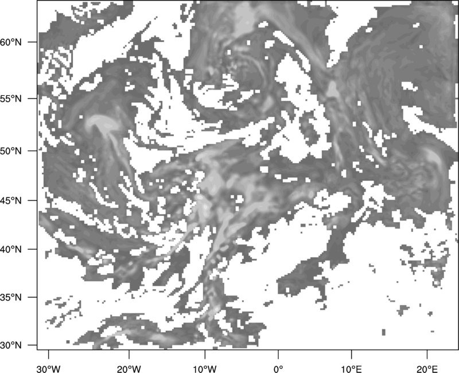Click the 10°W longitude label
This screenshot has height=373, width=459.
(x=205, y=369)
